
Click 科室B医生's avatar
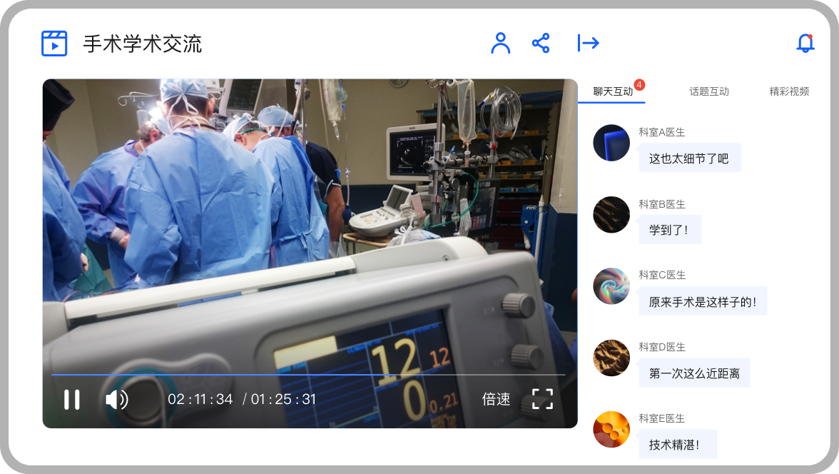click(x=611, y=215)
